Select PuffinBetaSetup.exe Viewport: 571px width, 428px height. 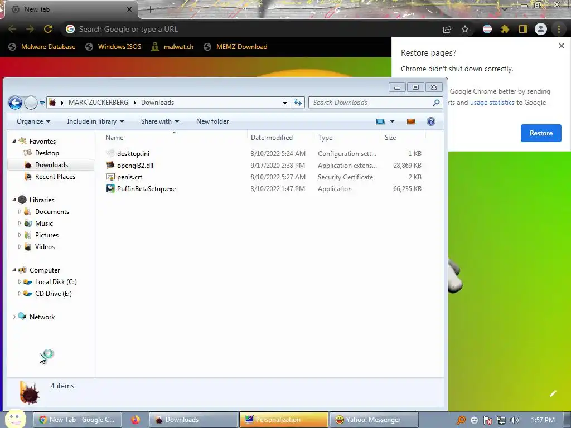pyautogui.click(x=147, y=189)
